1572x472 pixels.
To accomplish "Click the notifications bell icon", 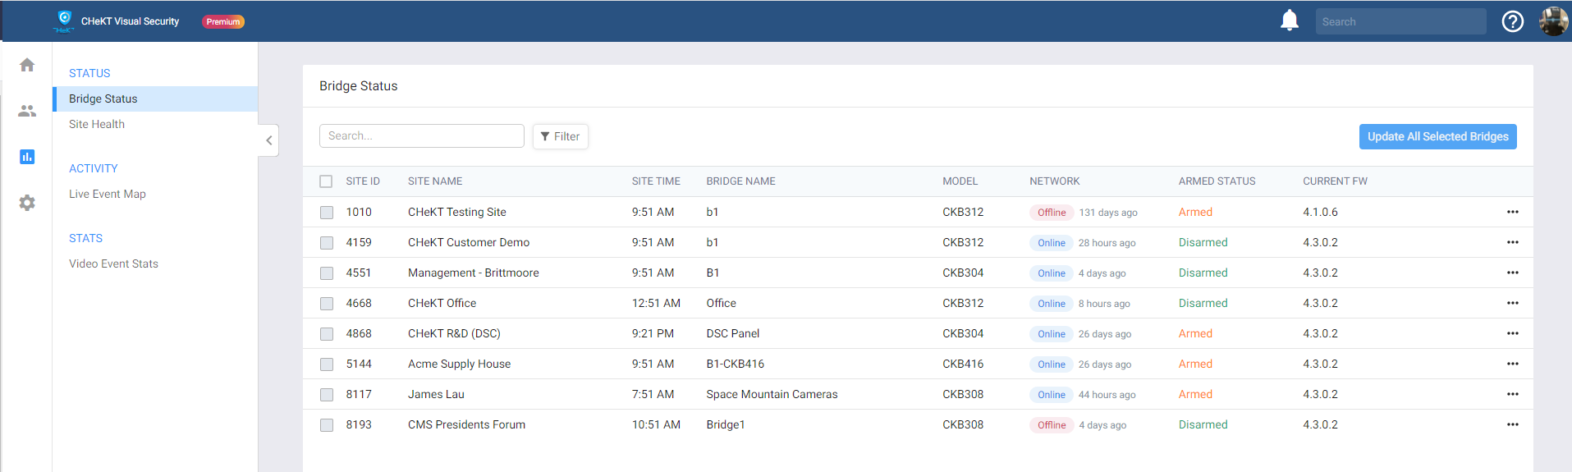I will 1290,21.
